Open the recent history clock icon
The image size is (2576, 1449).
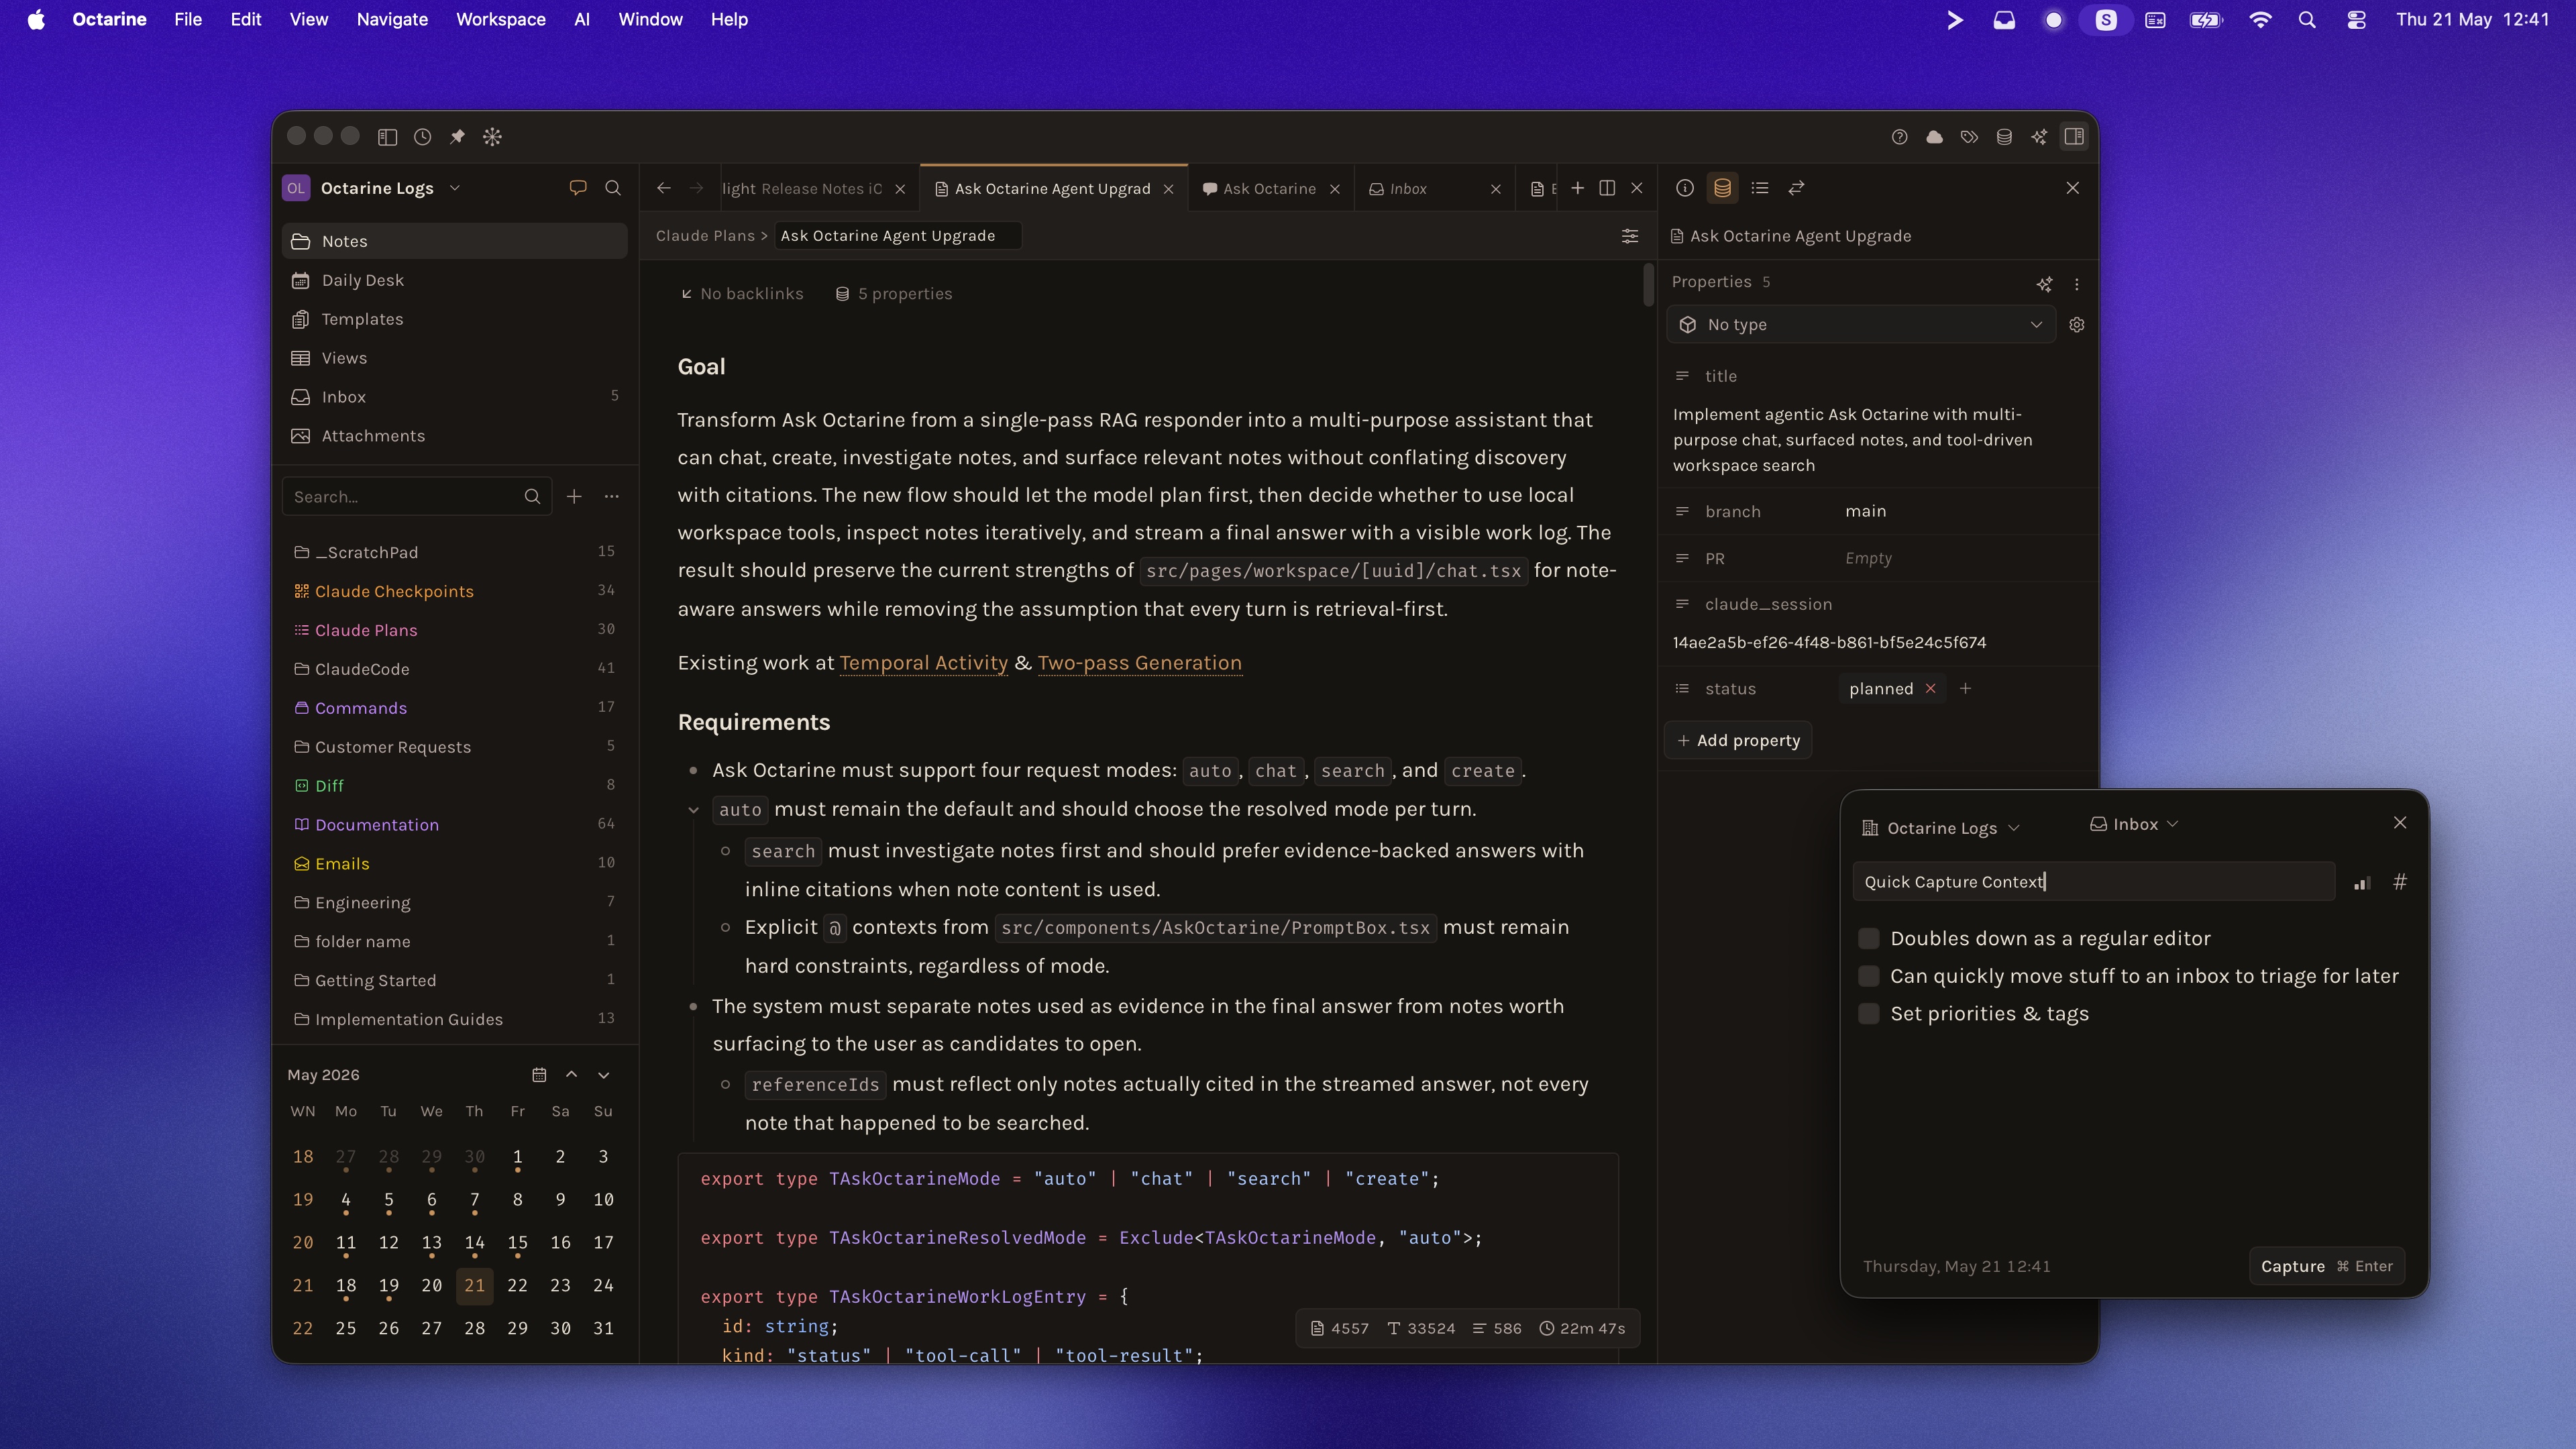(423, 137)
